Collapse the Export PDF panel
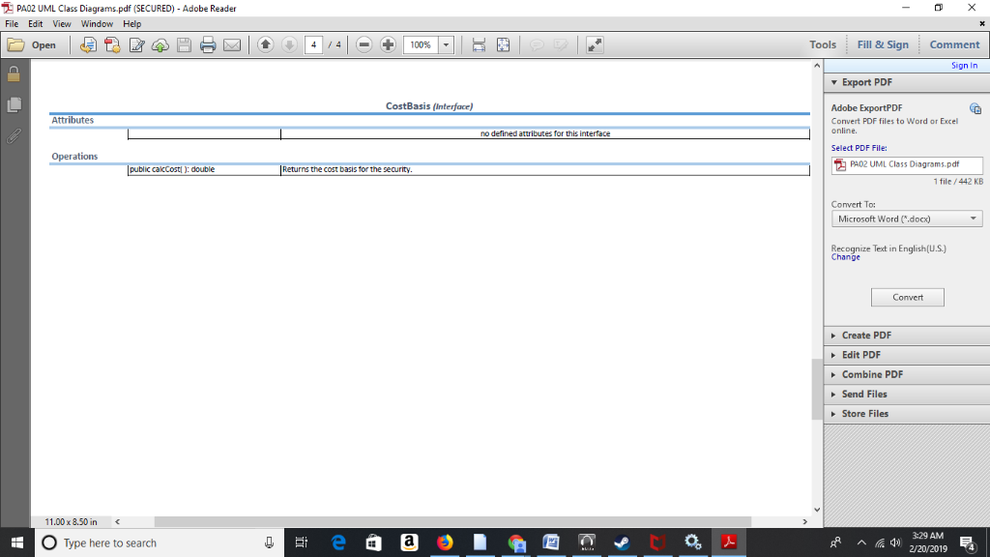 point(833,81)
